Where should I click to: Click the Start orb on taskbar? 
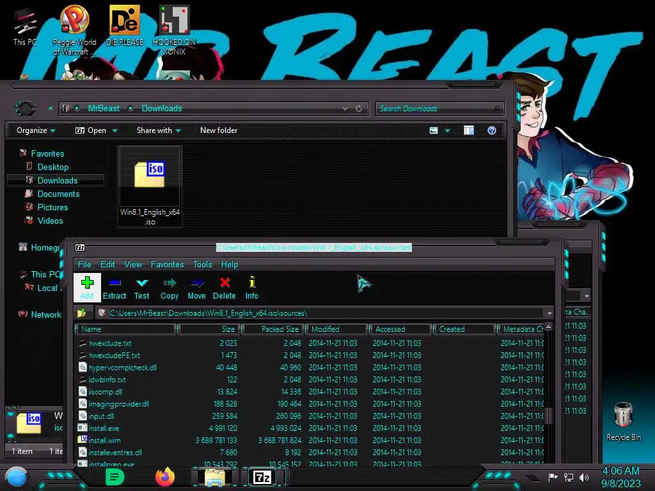[x=17, y=477]
